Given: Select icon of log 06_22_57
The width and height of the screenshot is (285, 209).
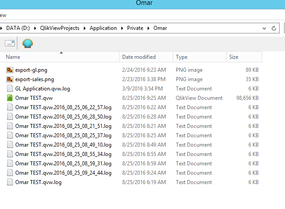Looking at the screenshot, I should click(x=10, y=107).
